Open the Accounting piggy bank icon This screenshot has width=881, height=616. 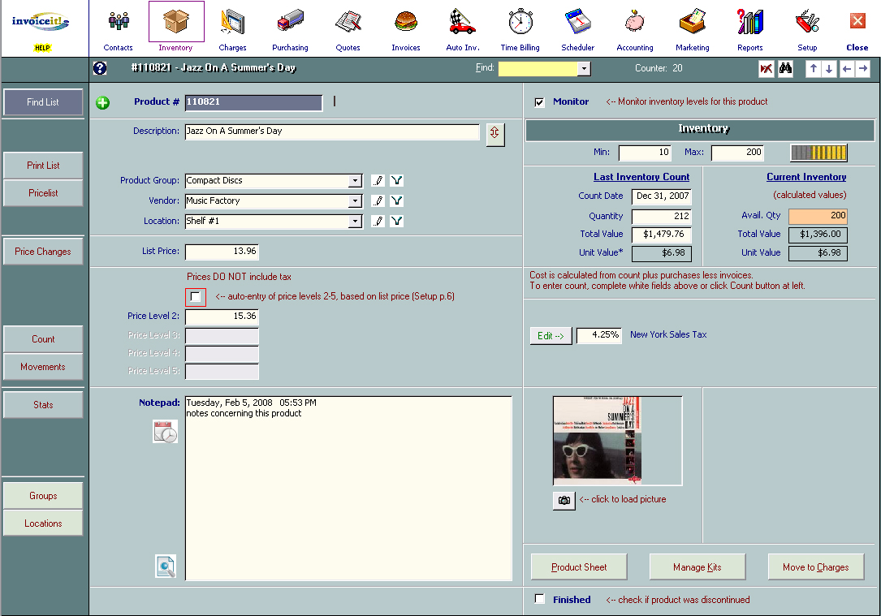coord(634,27)
